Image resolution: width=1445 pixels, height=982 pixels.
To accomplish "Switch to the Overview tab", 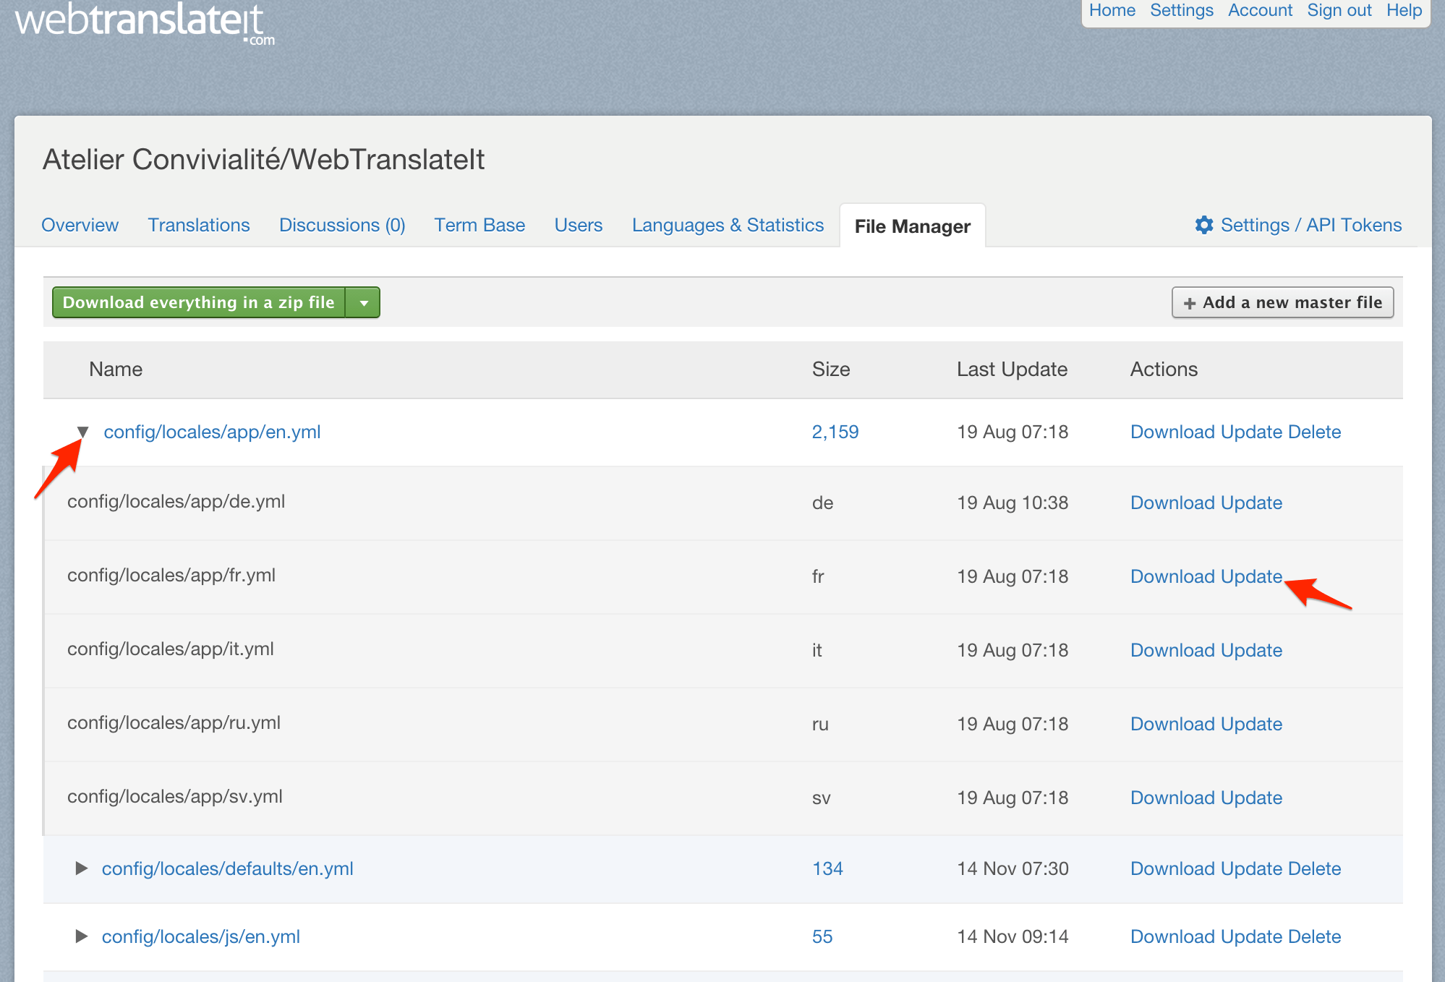I will 80,226.
